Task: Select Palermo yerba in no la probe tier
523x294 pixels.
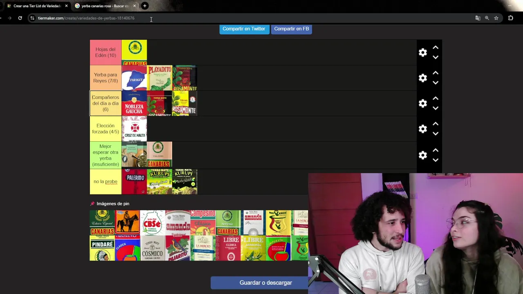Action: point(134,182)
